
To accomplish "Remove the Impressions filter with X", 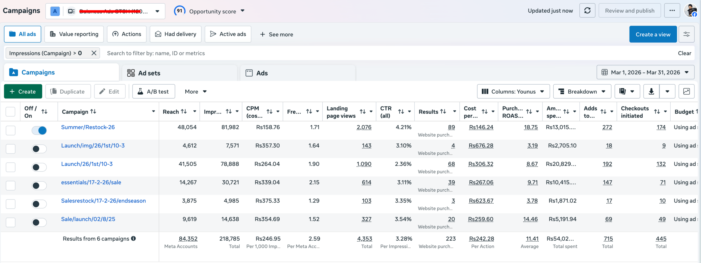I will pos(94,53).
